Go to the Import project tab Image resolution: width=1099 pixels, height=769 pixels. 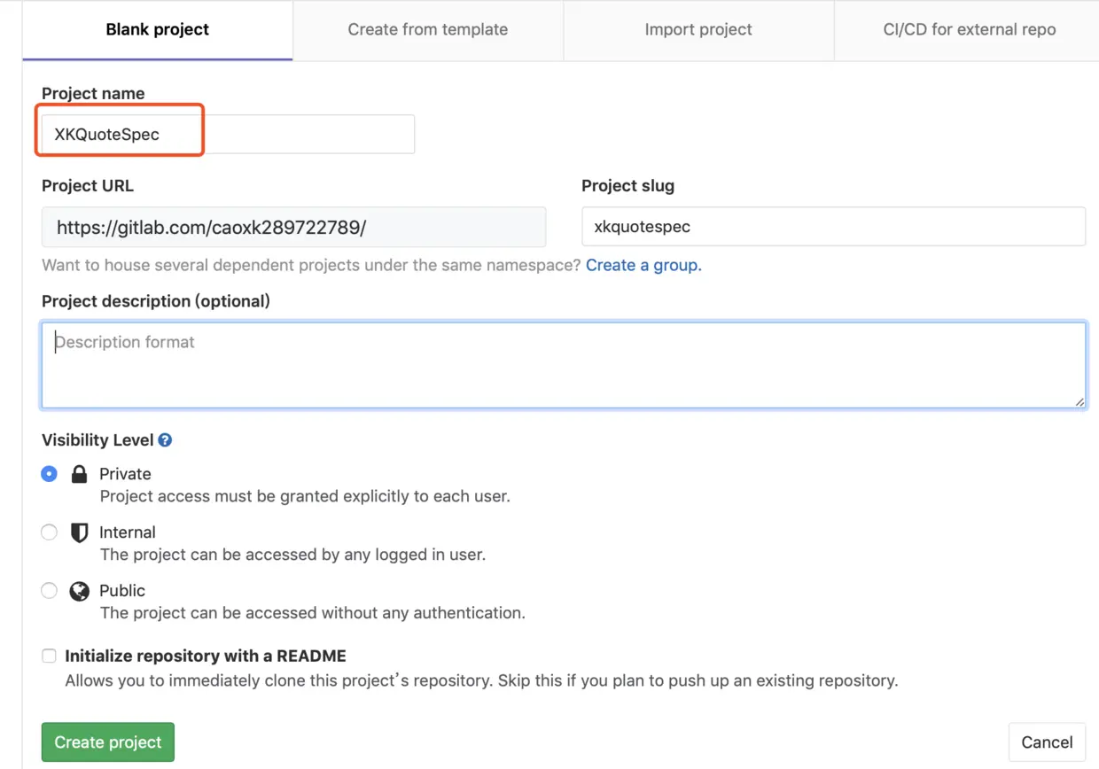[x=698, y=30]
